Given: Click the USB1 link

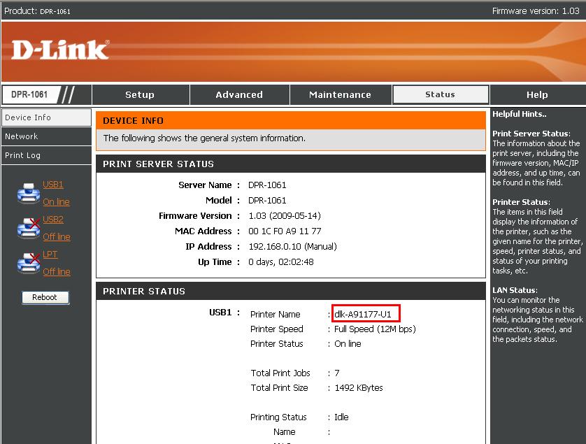Looking at the screenshot, I should (52, 185).
